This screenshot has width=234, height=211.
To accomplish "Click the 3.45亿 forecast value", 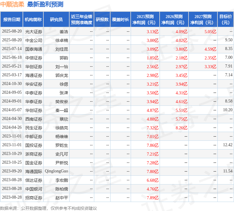I will [x=182, y=75].
